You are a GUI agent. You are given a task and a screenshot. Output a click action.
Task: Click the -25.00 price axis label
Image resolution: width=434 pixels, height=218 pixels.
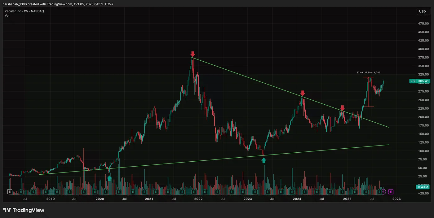coord(423,194)
